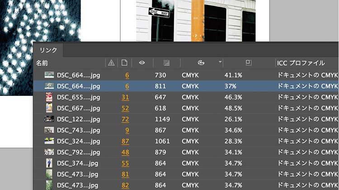Select the DSC_667....jpg file name

(x=79, y=109)
